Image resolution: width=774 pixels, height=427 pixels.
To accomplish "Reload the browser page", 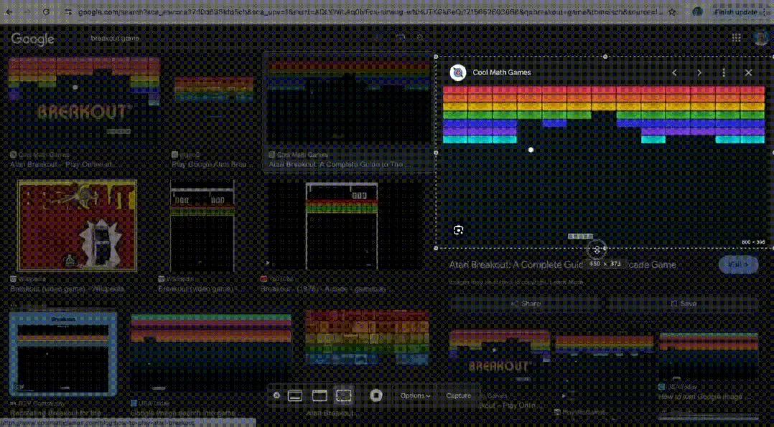I will point(46,11).
